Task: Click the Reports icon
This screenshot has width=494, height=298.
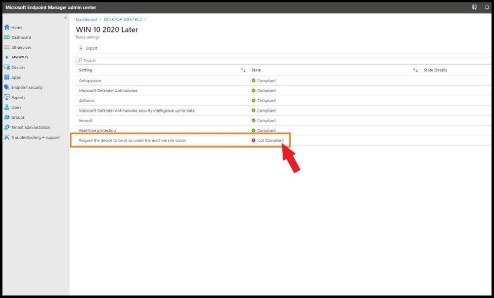Action: (x=6, y=98)
